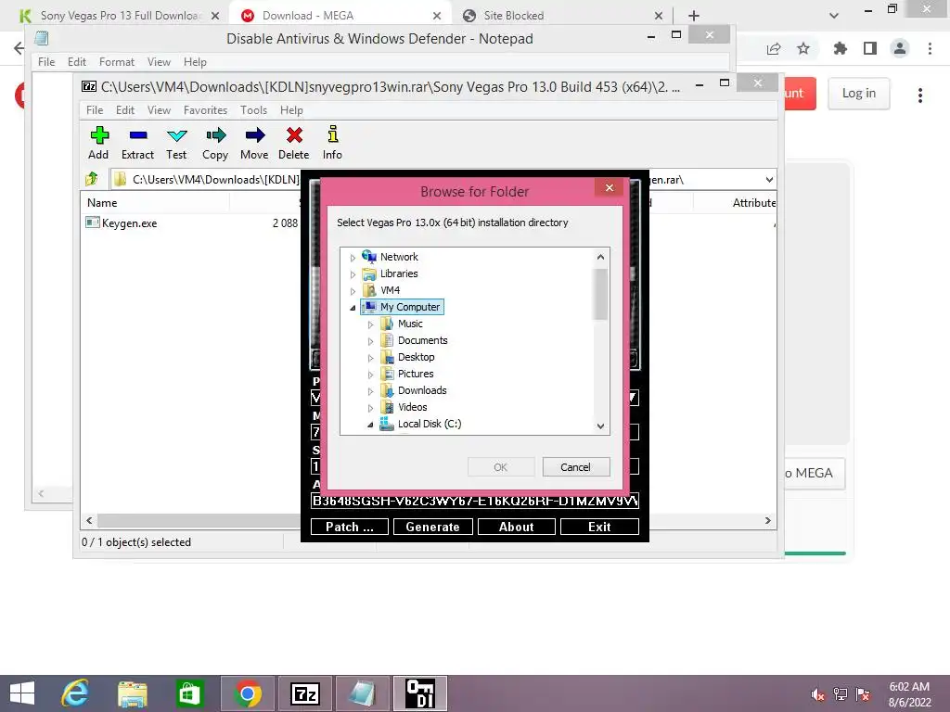Click the activation code field in keygen
The height and width of the screenshot is (712, 950).
[x=475, y=501]
